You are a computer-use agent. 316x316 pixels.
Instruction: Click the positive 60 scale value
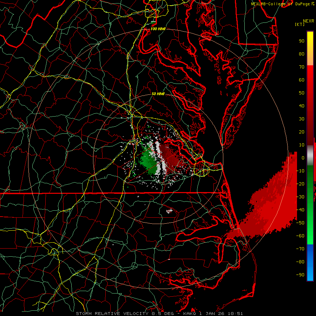tap(302, 80)
